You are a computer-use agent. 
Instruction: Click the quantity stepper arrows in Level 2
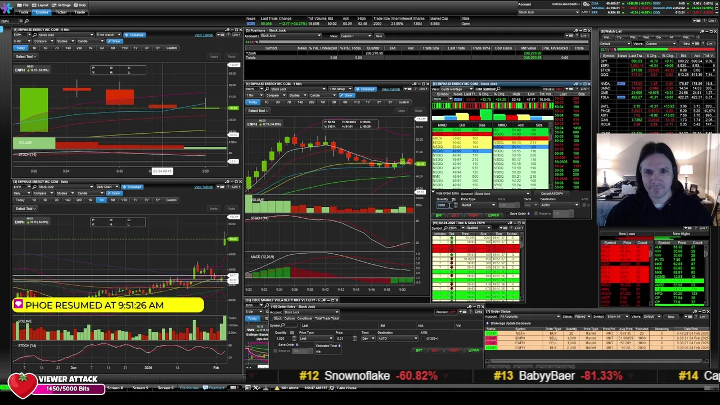[456, 205]
